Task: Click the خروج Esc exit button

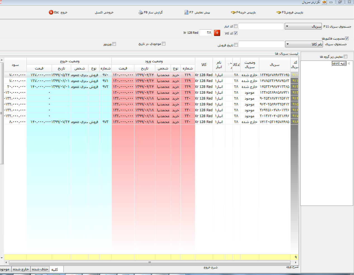Action: tap(58, 12)
